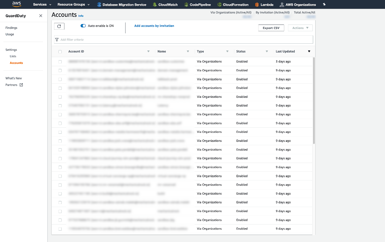The image size is (385, 242).
Task: Click the refresh accounts button
Action: click(x=59, y=26)
